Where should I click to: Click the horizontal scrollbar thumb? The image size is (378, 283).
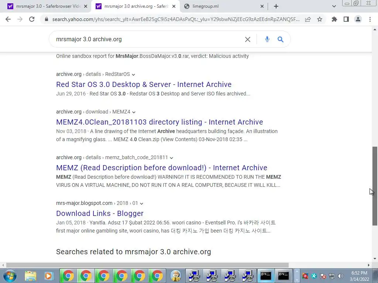click(x=147, y=265)
